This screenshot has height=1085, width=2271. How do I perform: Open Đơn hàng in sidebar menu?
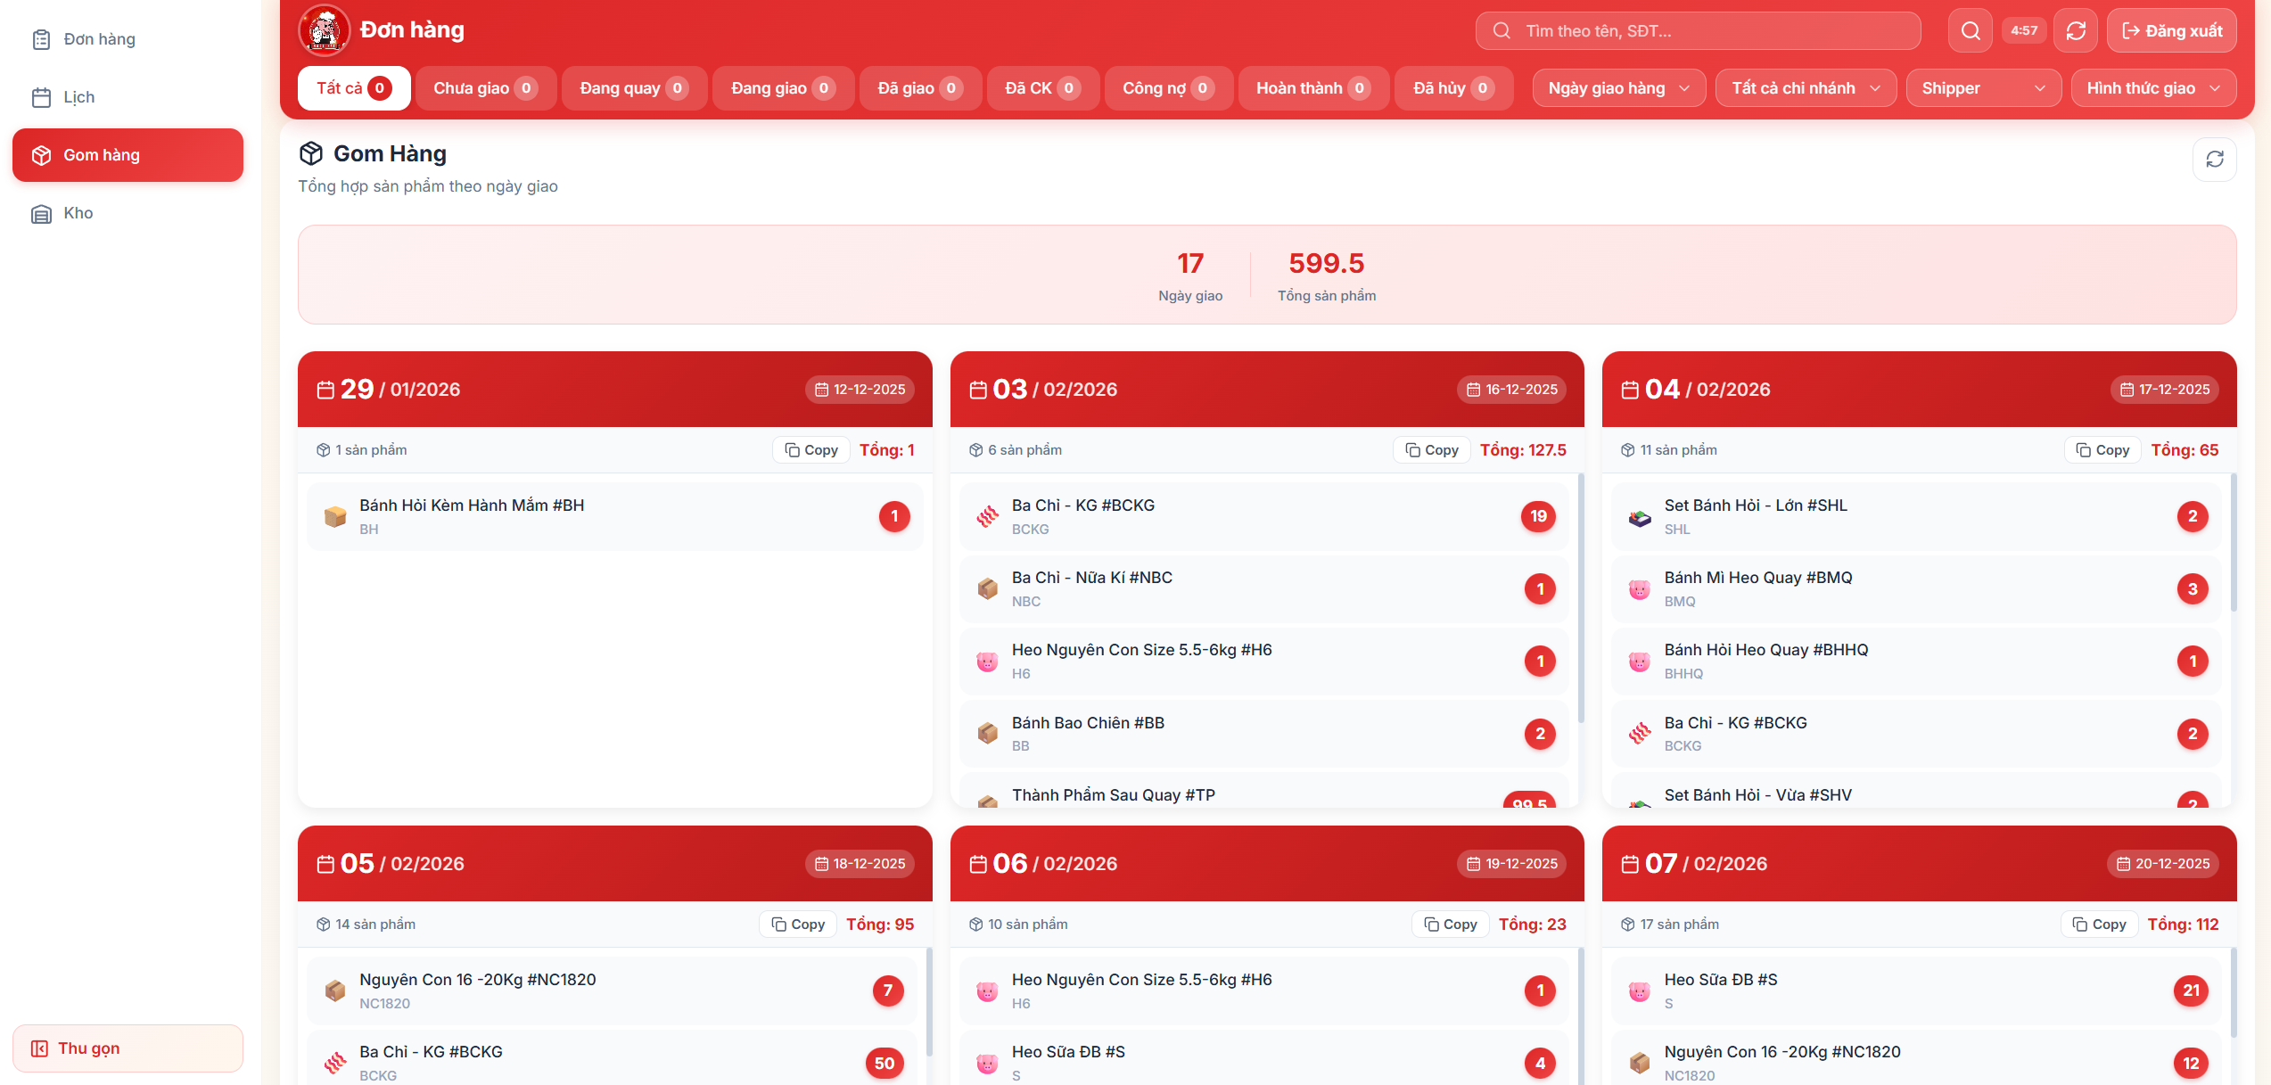pos(99,39)
